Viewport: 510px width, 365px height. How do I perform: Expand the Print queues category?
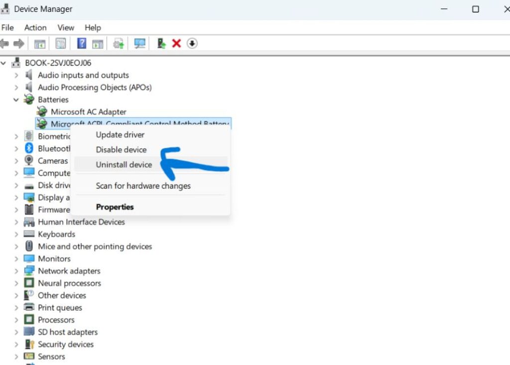pos(16,308)
